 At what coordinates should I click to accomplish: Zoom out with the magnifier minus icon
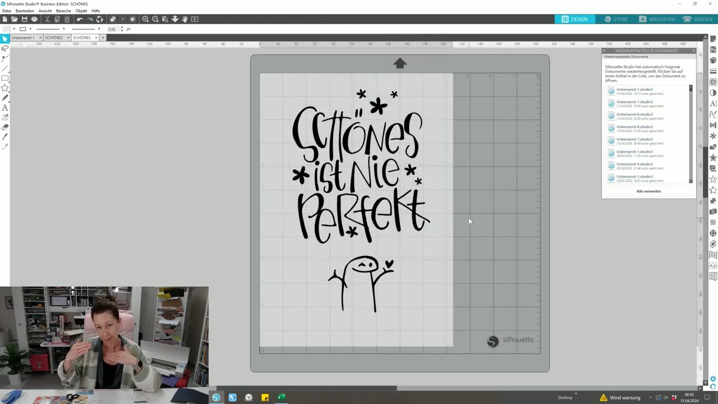coord(155,19)
